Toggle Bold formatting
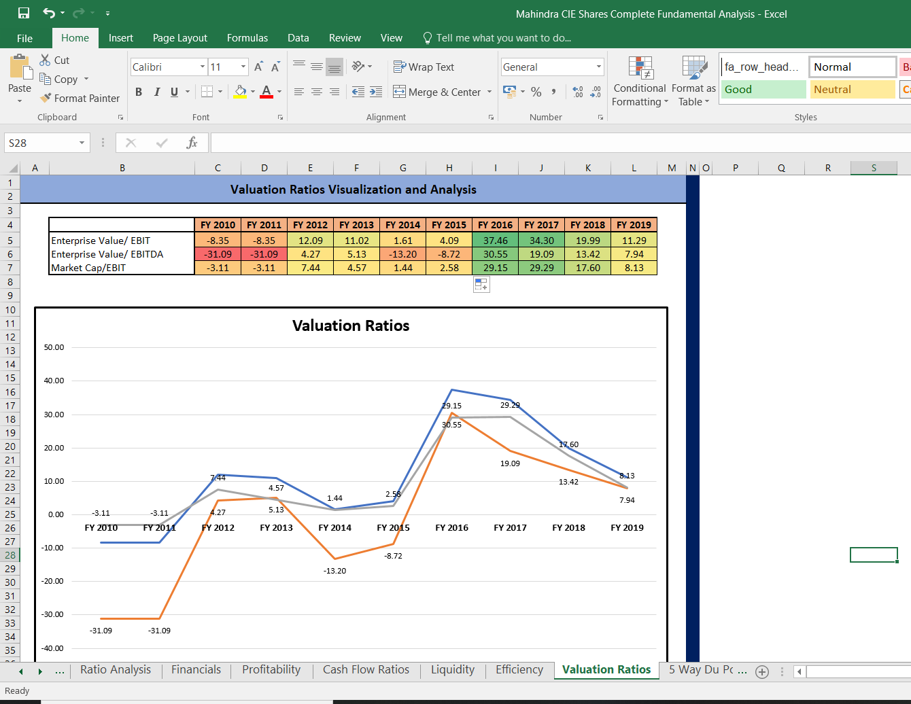This screenshot has width=911, height=704. pos(139,92)
